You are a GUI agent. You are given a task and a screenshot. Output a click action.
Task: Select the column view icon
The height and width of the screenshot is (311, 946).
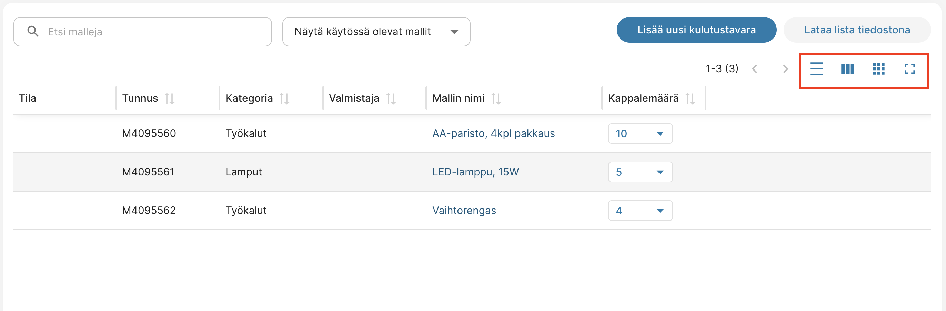click(847, 69)
